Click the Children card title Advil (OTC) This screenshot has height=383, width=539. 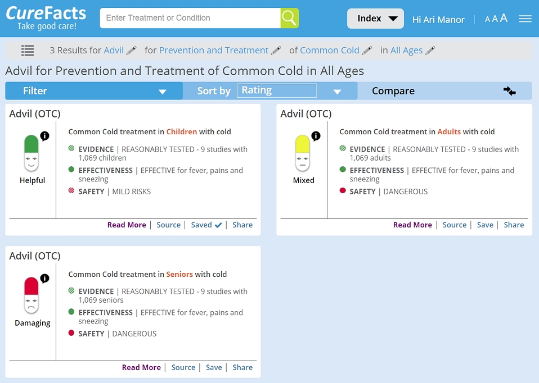click(x=35, y=113)
